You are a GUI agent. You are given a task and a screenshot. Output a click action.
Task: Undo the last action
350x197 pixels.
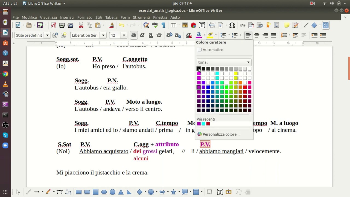[x=121, y=25]
